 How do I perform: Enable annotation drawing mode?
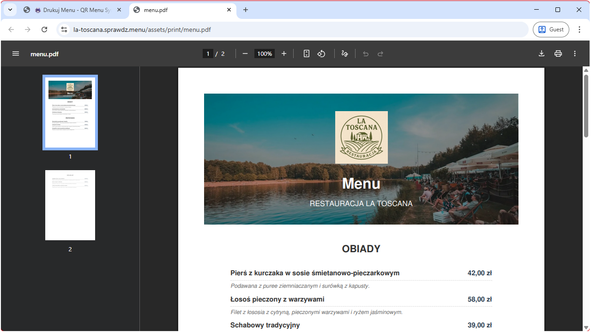(344, 53)
